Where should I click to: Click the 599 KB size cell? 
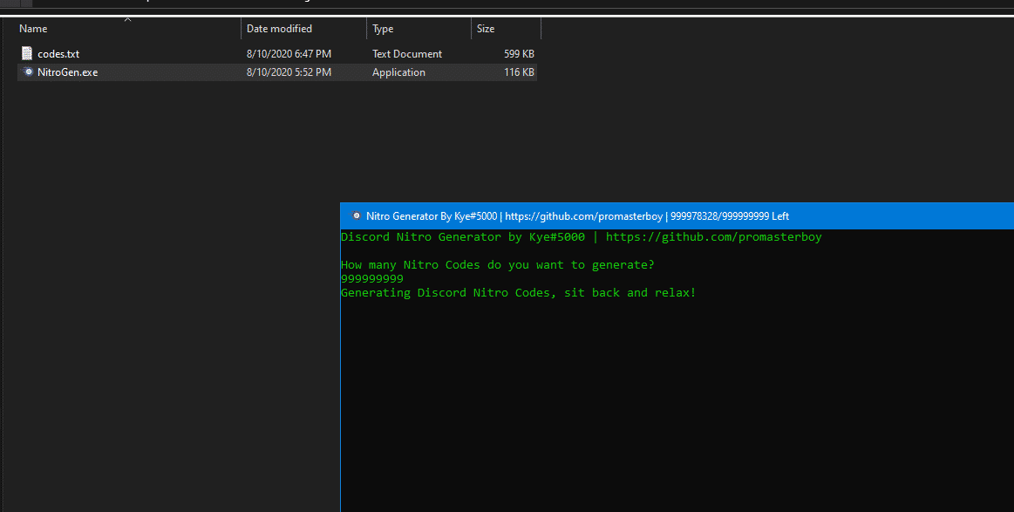click(x=520, y=54)
